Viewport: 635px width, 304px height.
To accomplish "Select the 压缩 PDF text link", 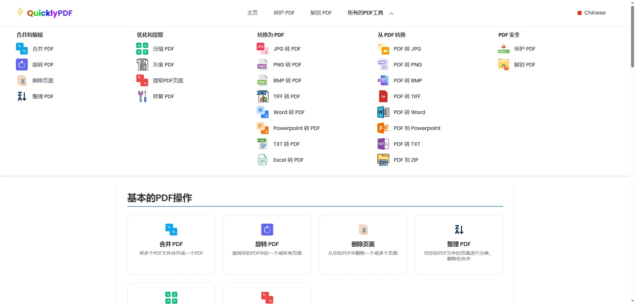I will pyautogui.click(x=163, y=49).
